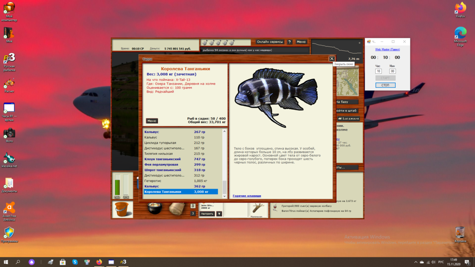Expand hidden tray icons chevron
This screenshot has height=267, width=475.
pos(416,262)
